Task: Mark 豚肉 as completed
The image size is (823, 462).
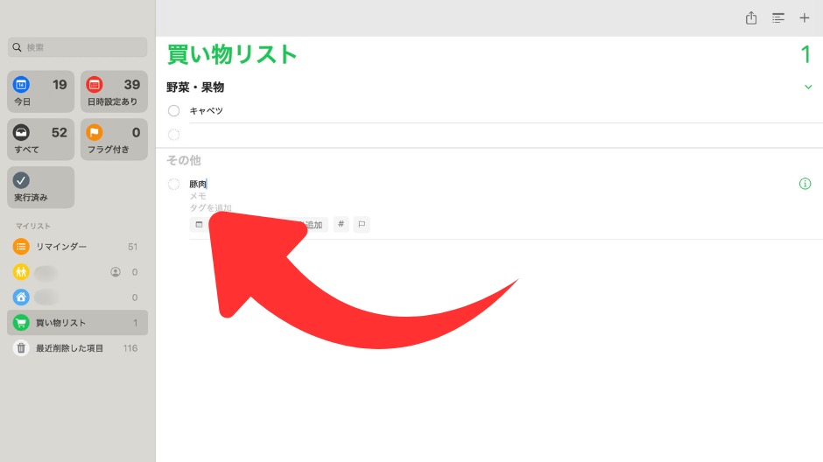Action: click(173, 184)
